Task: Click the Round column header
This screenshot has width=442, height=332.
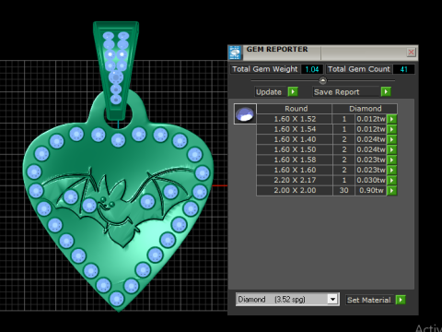Action: pyautogui.click(x=295, y=109)
